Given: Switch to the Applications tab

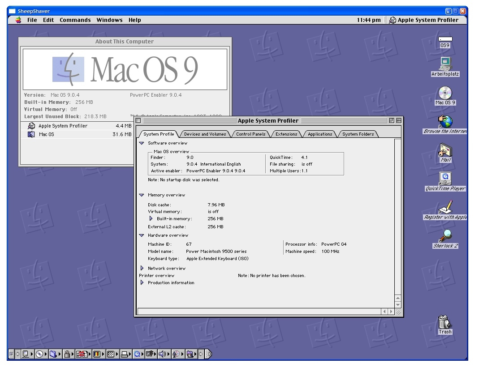Looking at the screenshot, I should click(x=320, y=134).
